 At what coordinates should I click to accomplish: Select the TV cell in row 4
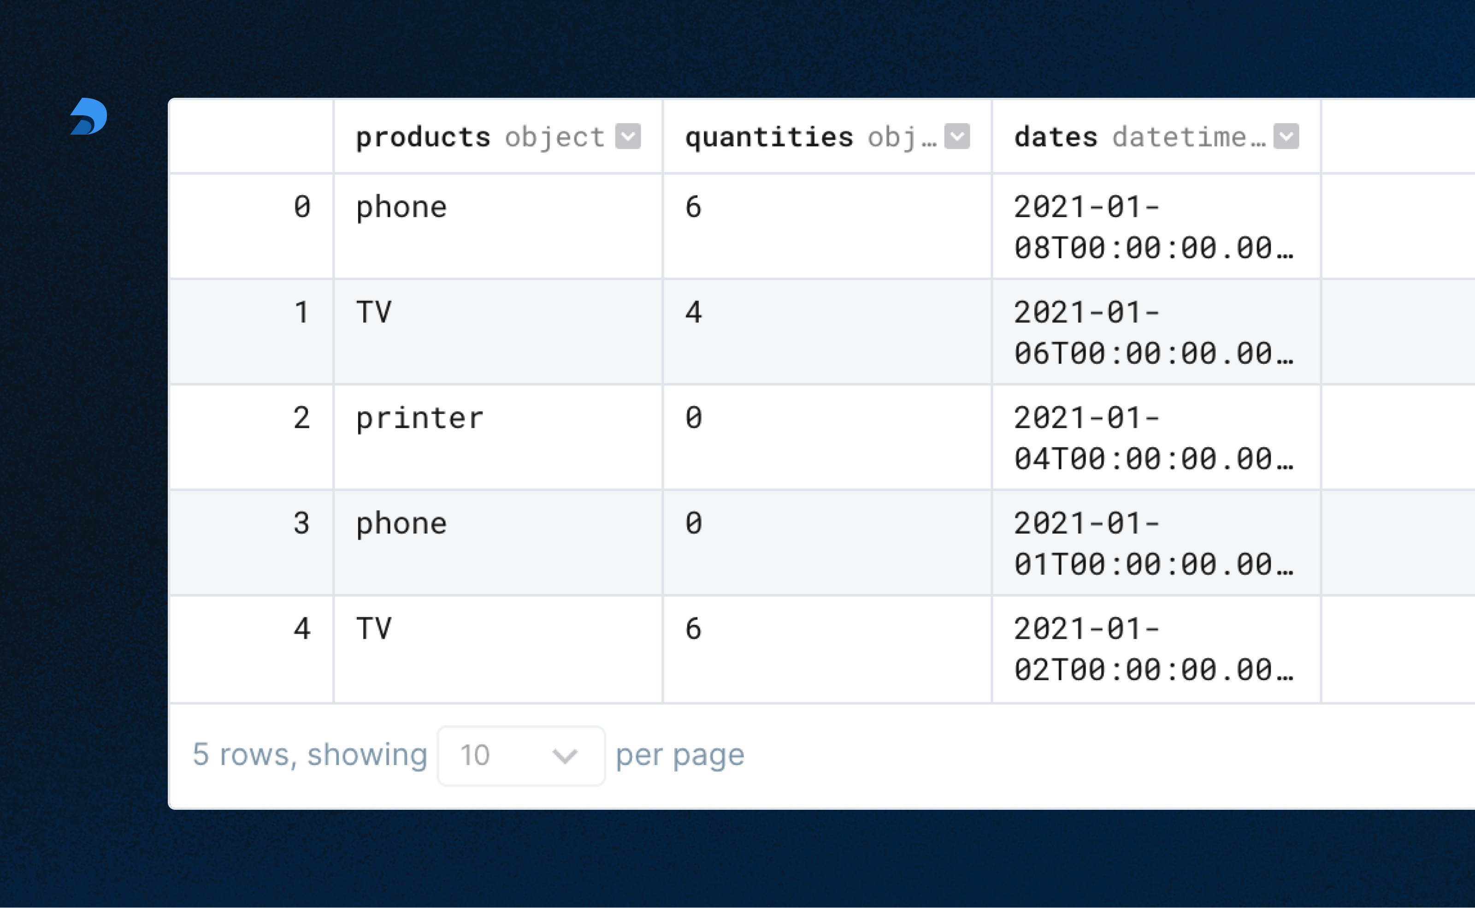point(373,628)
